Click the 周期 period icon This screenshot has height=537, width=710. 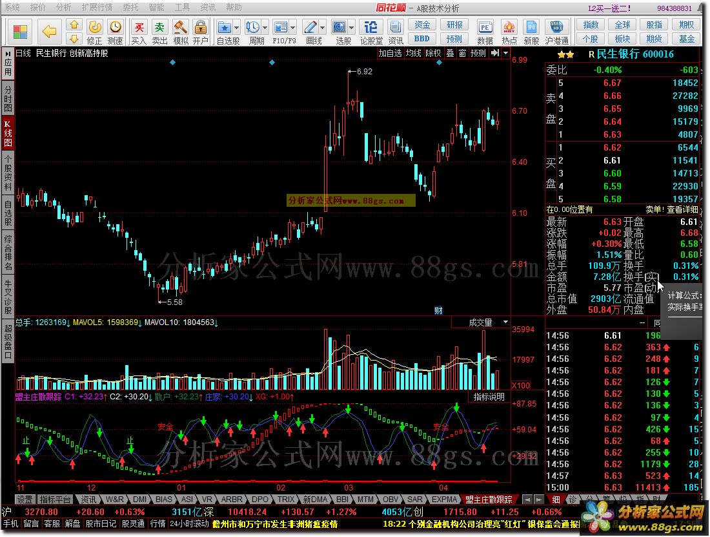(x=252, y=27)
